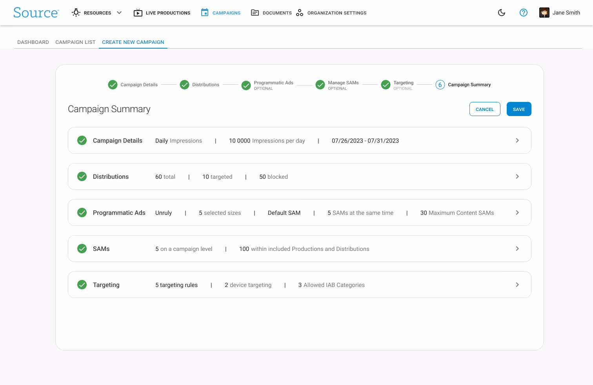Click the Targeting row title

click(106, 285)
